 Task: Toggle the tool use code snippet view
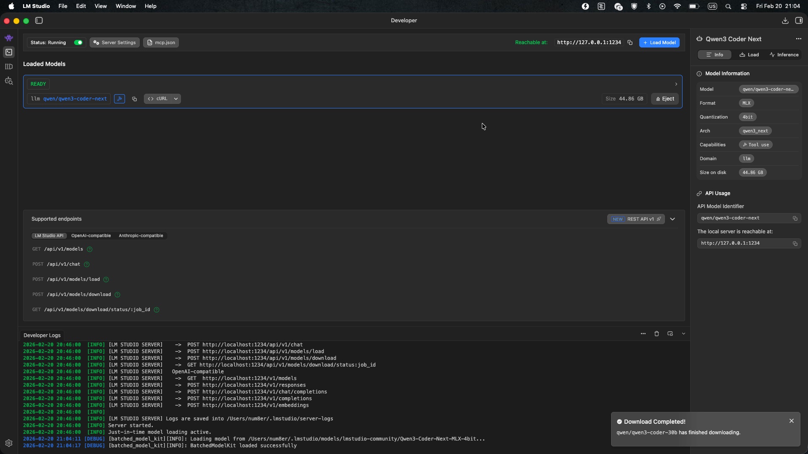(120, 99)
